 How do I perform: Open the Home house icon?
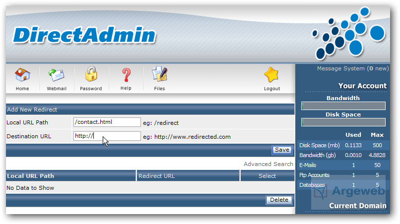point(22,75)
